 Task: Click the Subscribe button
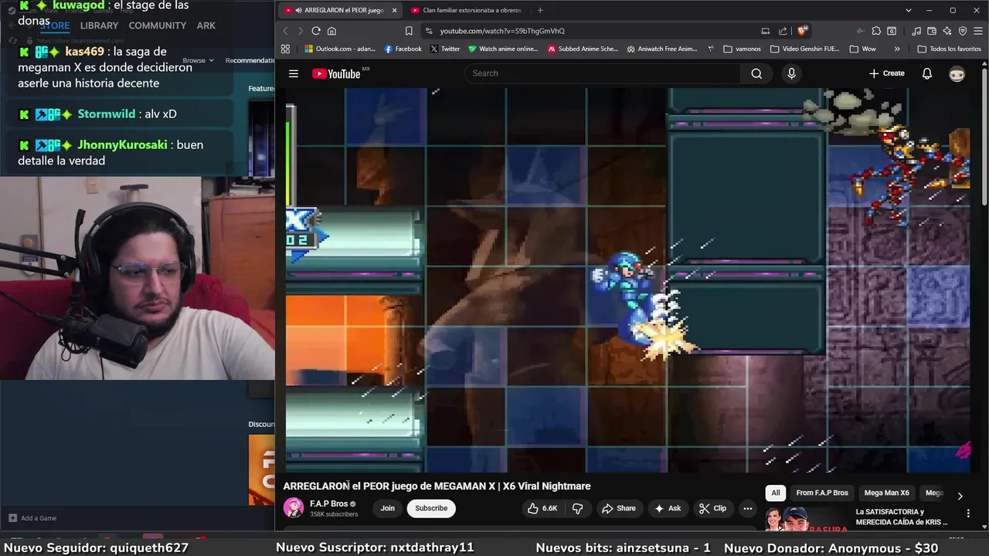431,508
